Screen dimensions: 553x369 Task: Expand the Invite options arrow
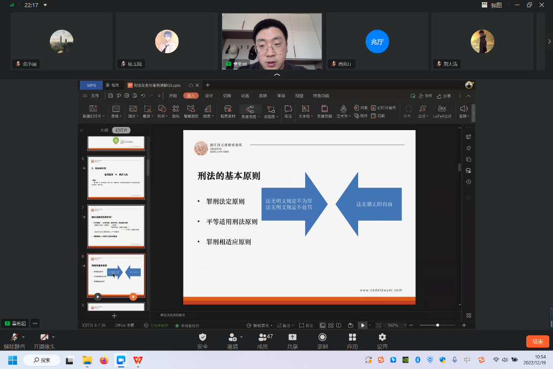coord(241,337)
